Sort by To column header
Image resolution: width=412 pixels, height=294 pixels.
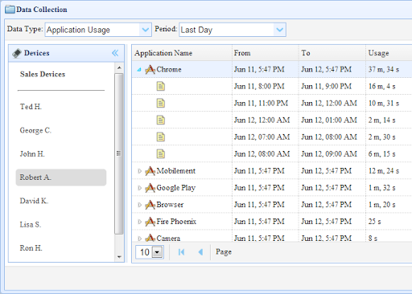[x=332, y=53]
